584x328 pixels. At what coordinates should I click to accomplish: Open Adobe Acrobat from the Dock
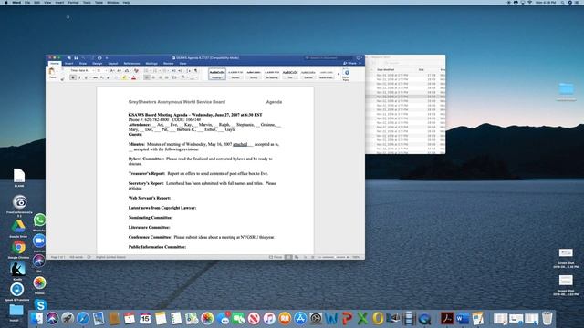click(x=446, y=318)
